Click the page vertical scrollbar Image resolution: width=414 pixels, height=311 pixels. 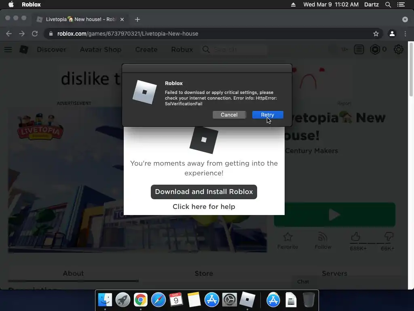411,69
